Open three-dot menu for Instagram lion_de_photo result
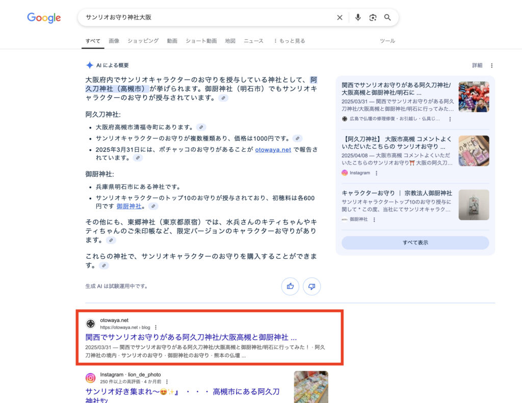 coord(167,382)
